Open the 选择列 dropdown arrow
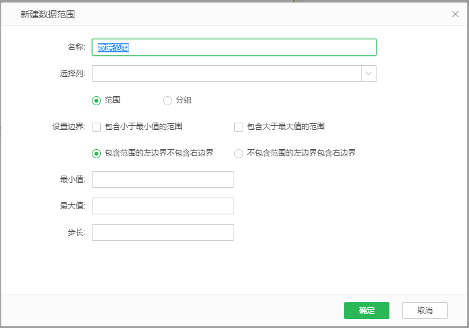This screenshot has width=469, height=328. 369,74
